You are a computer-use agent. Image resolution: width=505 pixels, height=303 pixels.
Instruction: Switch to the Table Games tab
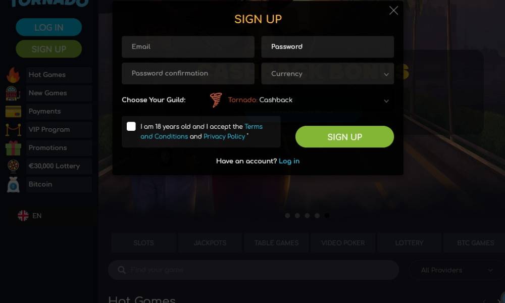click(276, 243)
